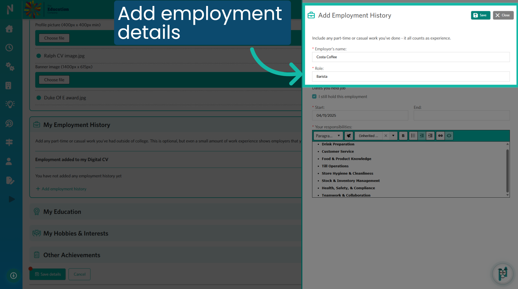Click the indent icon in editor toolbar
Screen dimensions: 518x289
430,136
